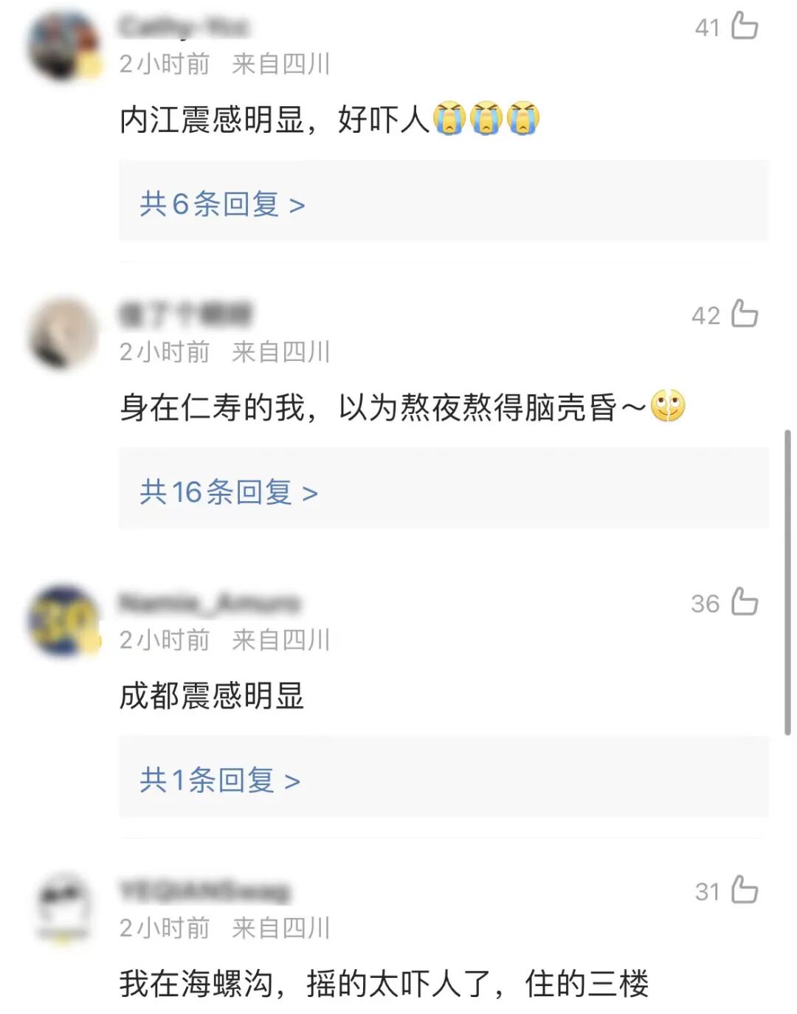Image resolution: width=797 pixels, height=1014 pixels.
Task: Like the comment with 41 likes
Action: click(x=745, y=26)
